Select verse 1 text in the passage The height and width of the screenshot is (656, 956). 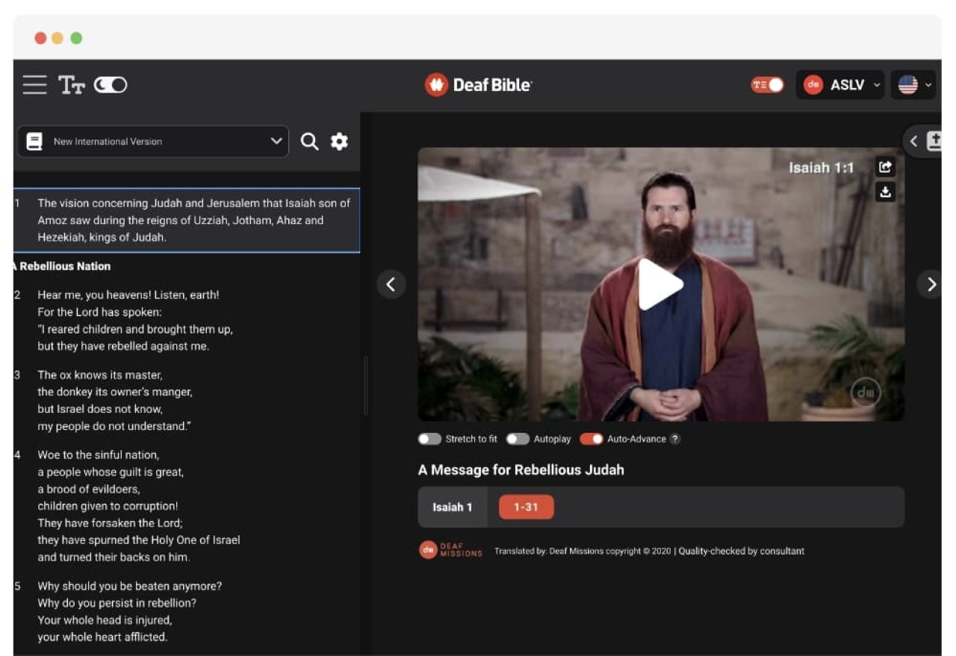[x=193, y=220]
